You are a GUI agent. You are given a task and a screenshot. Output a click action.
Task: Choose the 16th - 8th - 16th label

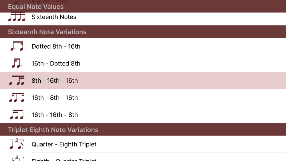(x=55, y=98)
